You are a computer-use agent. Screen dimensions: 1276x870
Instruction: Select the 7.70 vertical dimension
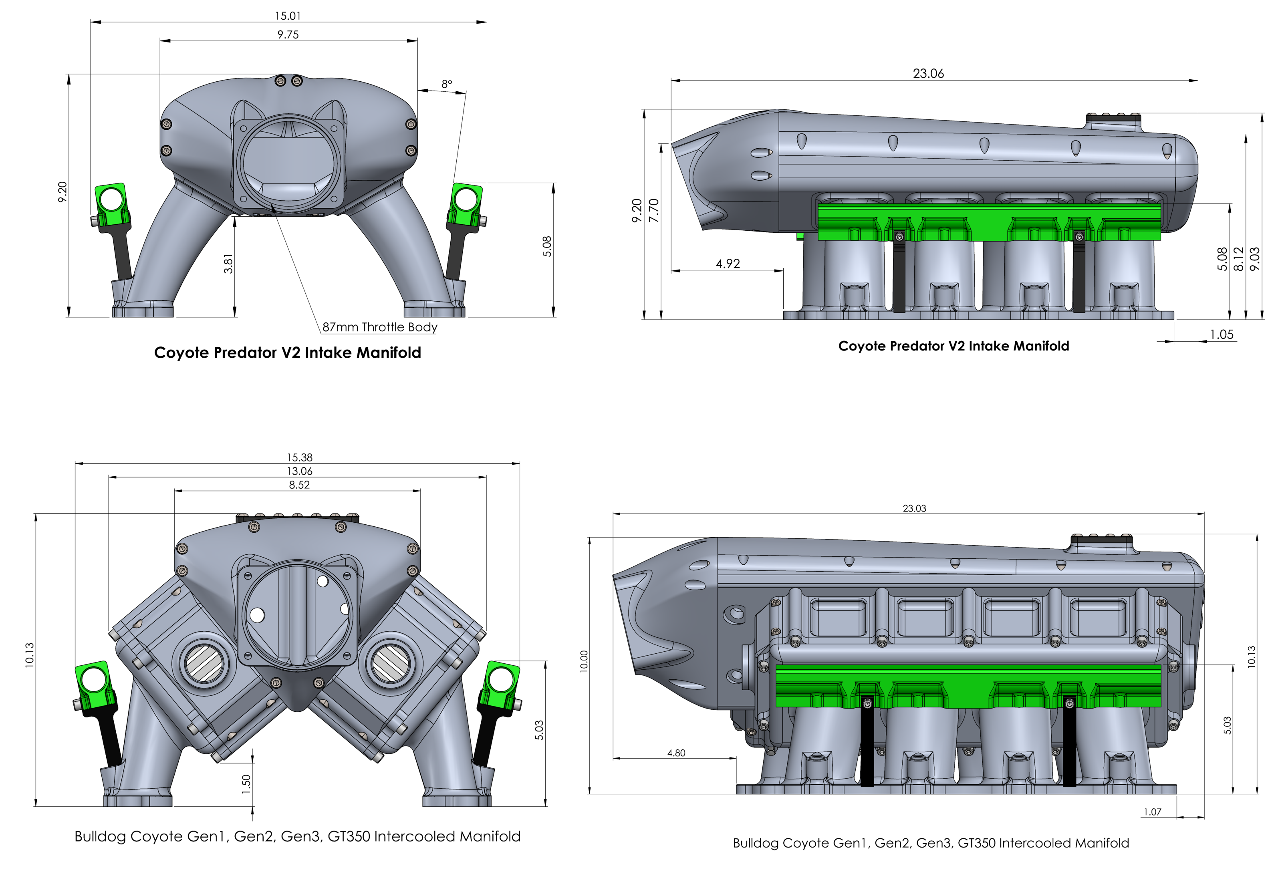653,210
